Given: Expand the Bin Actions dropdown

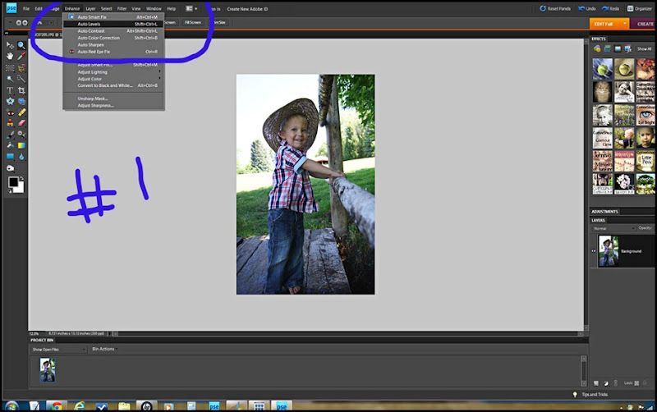Looking at the screenshot, I should [x=104, y=349].
